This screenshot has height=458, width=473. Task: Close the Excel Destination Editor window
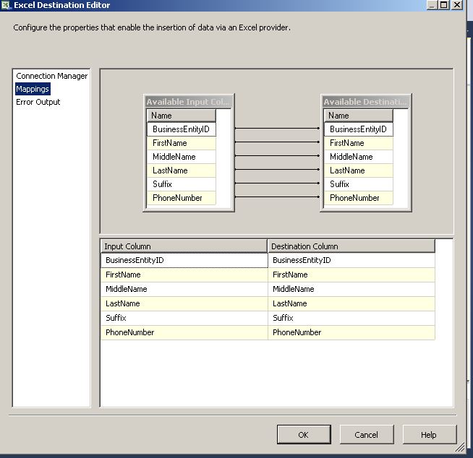coord(456,5)
